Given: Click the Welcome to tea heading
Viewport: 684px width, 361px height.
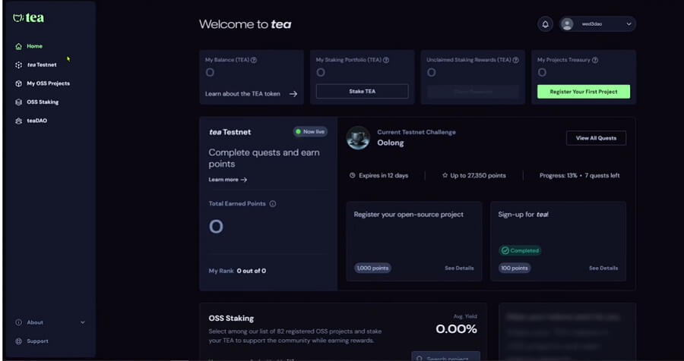Looking at the screenshot, I should [245, 24].
